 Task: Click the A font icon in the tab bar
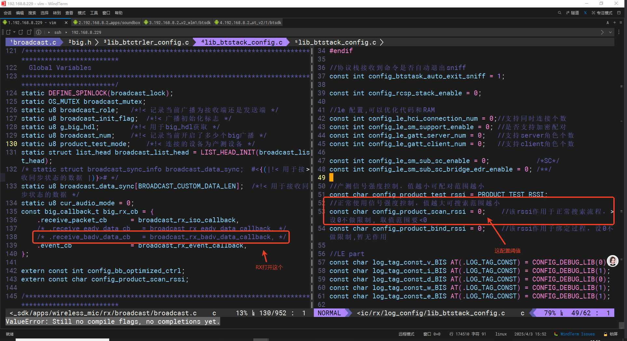(x=607, y=22)
